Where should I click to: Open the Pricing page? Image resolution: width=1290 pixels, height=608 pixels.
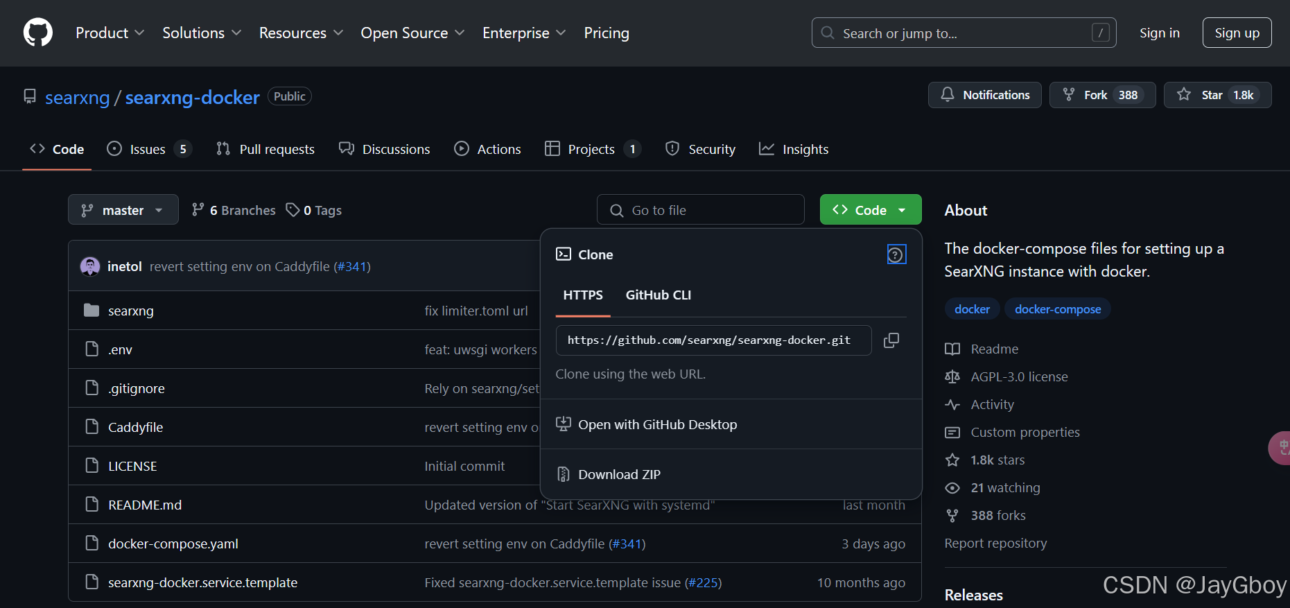pos(607,33)
